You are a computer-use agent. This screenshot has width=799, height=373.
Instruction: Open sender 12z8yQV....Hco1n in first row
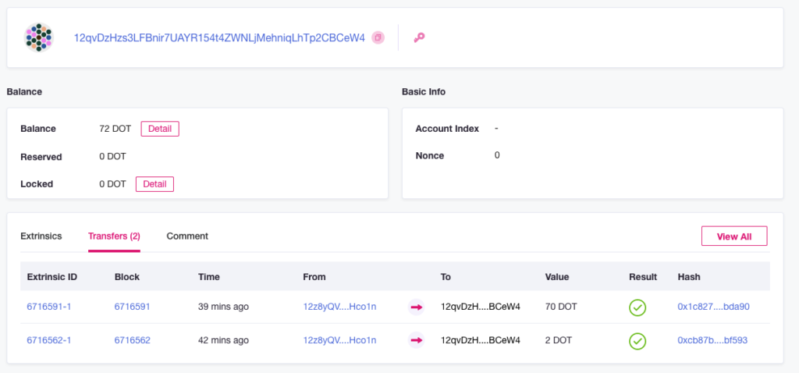pos(339,307)
